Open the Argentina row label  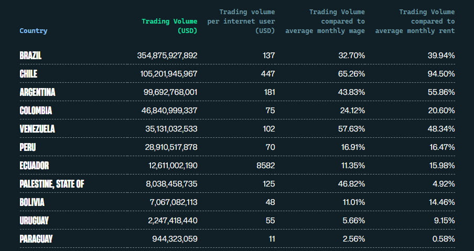(x=37, y=92)
